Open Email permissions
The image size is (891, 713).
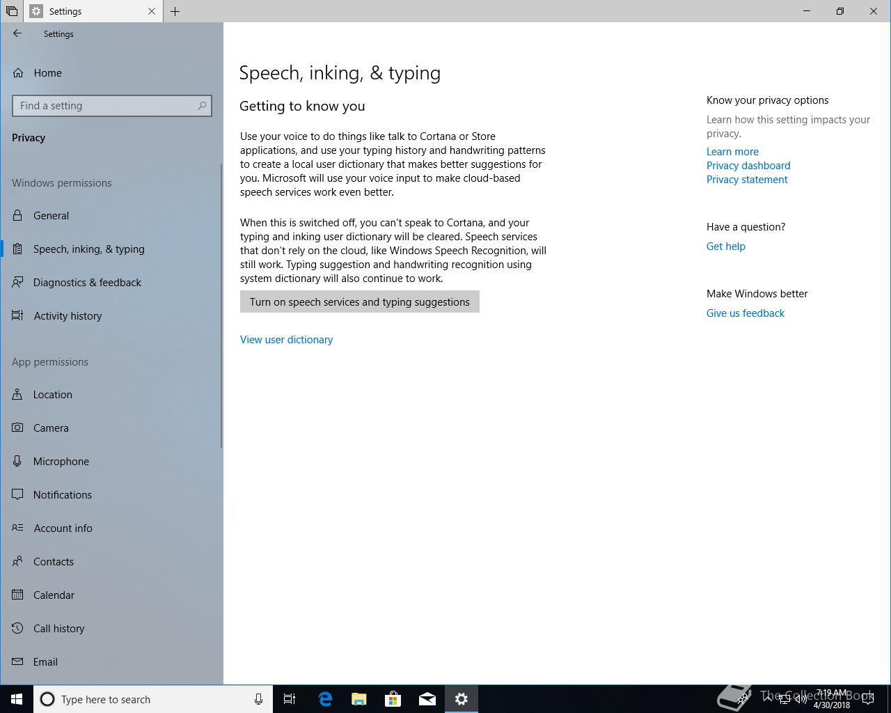click(45, 661)
